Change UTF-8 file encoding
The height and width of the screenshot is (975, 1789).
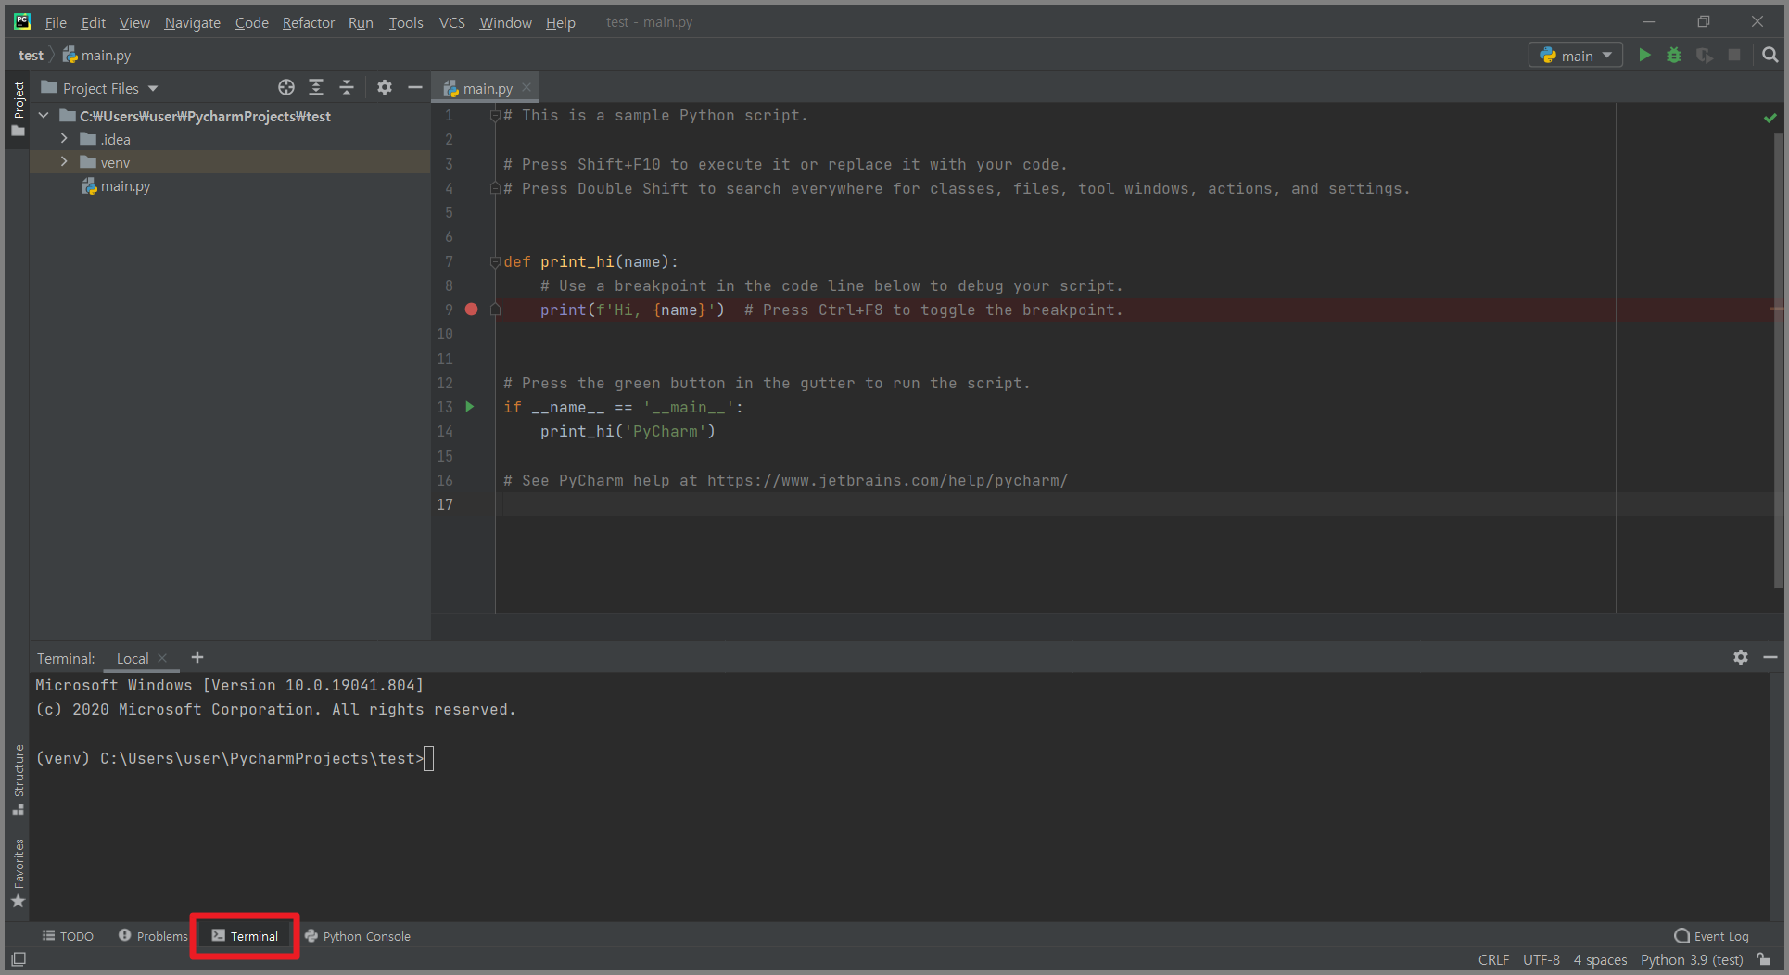(x=1542, y=959)
